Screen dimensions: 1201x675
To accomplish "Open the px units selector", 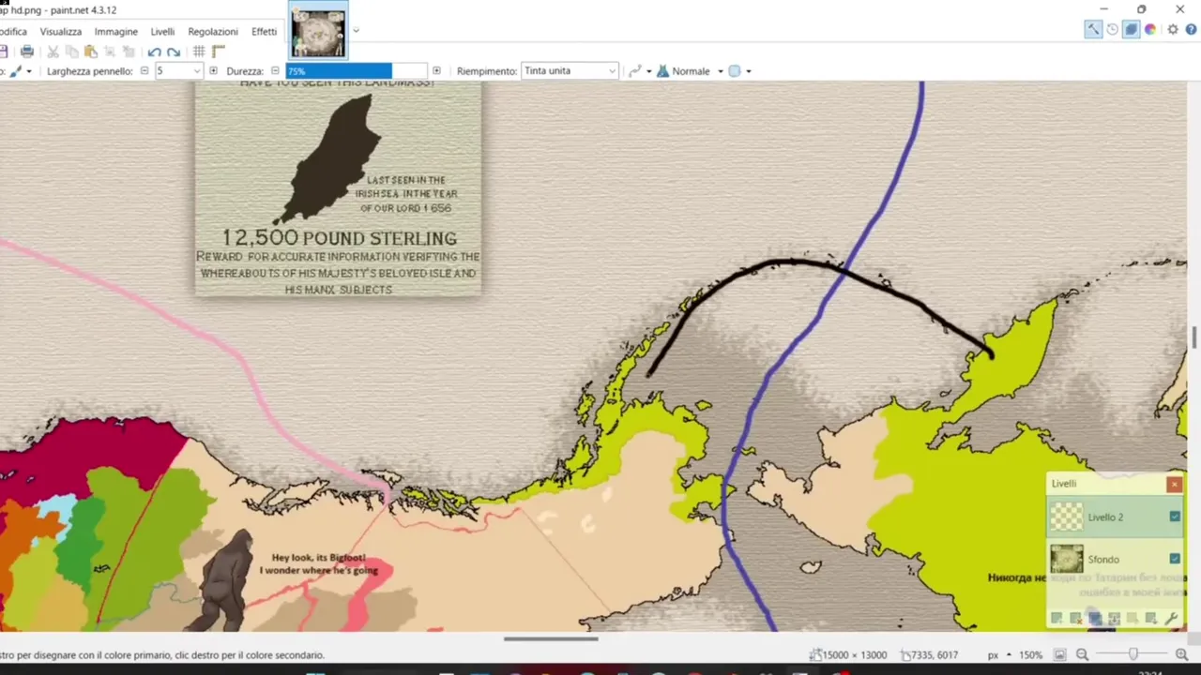I will pos(998,655).
